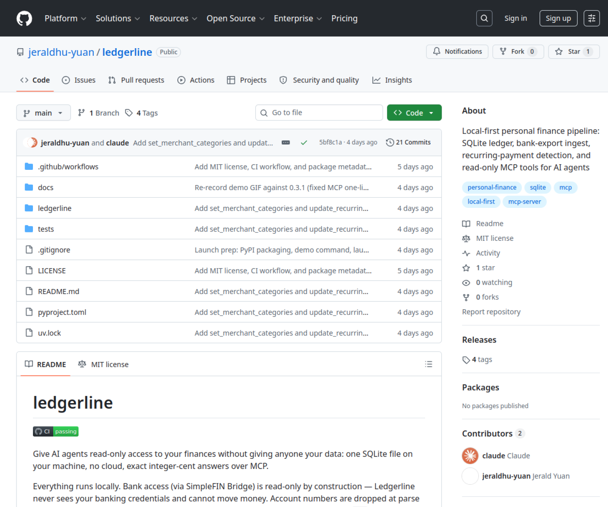Click the branch icon beside 1 Branch

pos(81,112)
